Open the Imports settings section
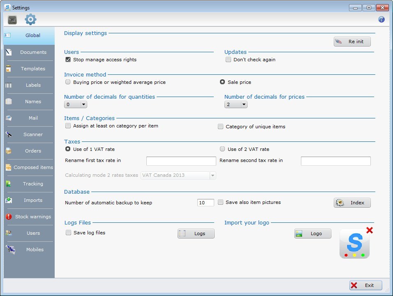 coord(32,200)
